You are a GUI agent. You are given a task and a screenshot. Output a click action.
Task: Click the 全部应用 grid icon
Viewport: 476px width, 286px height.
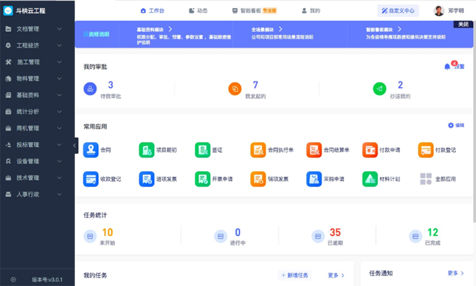(x=426, y=179)
